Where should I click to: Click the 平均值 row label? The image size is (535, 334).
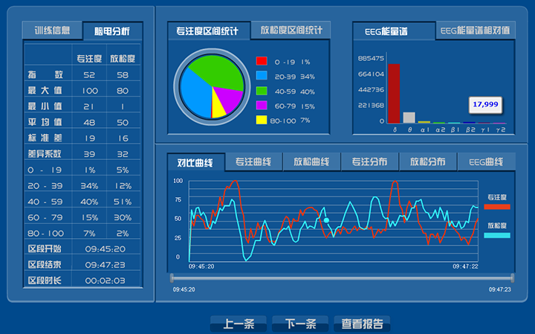(45, 122)
